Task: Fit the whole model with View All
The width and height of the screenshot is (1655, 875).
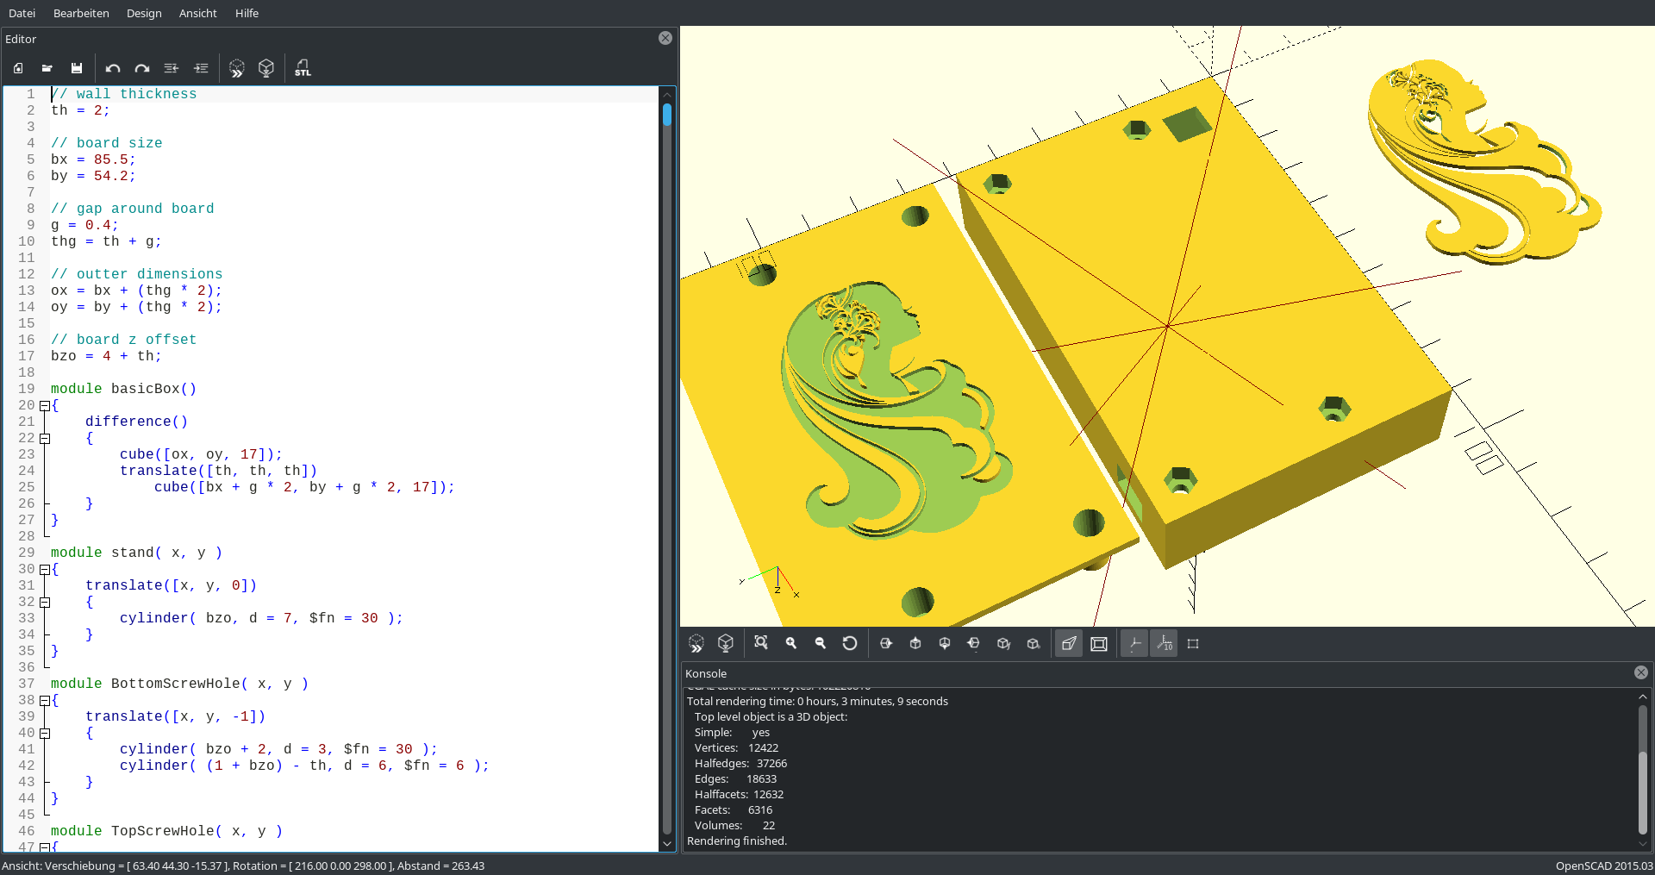Action: pos(761,643)
